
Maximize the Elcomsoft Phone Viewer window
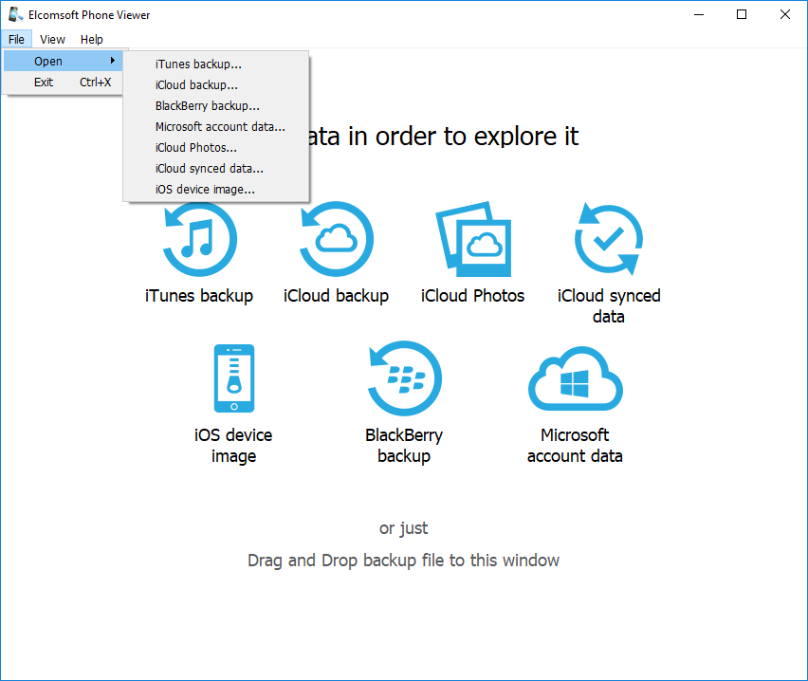742,14
